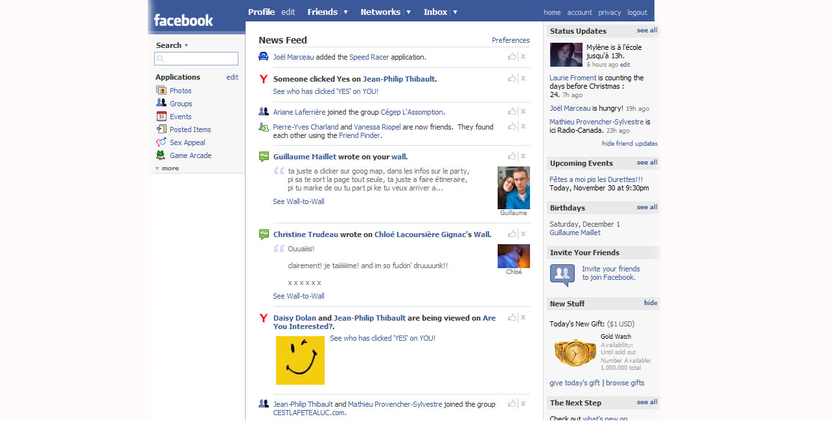
Task: Click the wall post icon beside Guillaume Maillet
Action: [x=264, y=157]
